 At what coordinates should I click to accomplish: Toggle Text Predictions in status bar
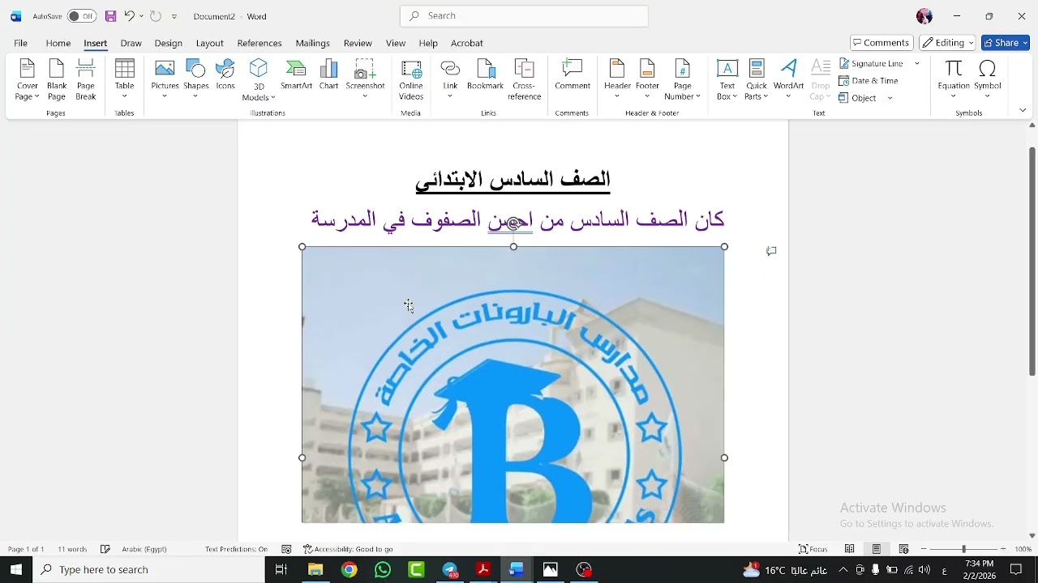tap(236, 549)
